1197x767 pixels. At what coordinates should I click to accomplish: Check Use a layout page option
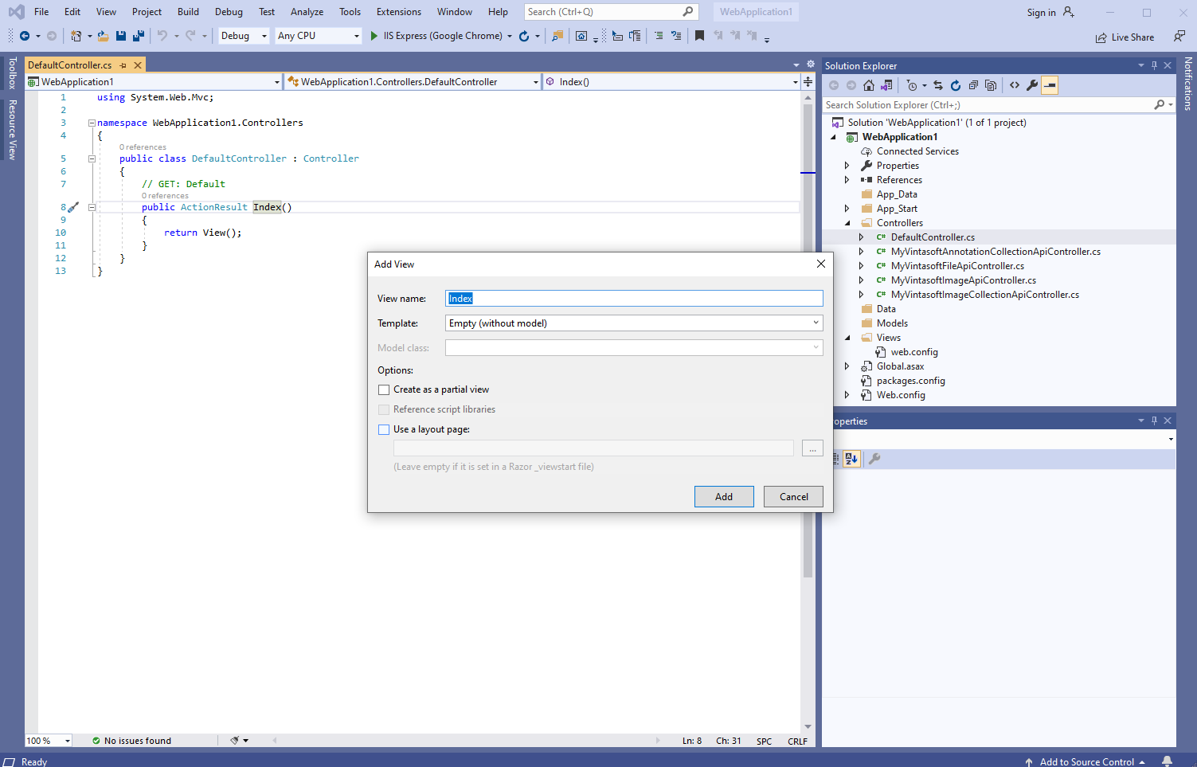tap(384, 429)
